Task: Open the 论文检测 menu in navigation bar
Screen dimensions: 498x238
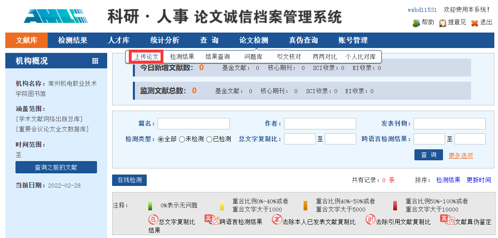Action: pyautogui.click(x=253, y=40)
